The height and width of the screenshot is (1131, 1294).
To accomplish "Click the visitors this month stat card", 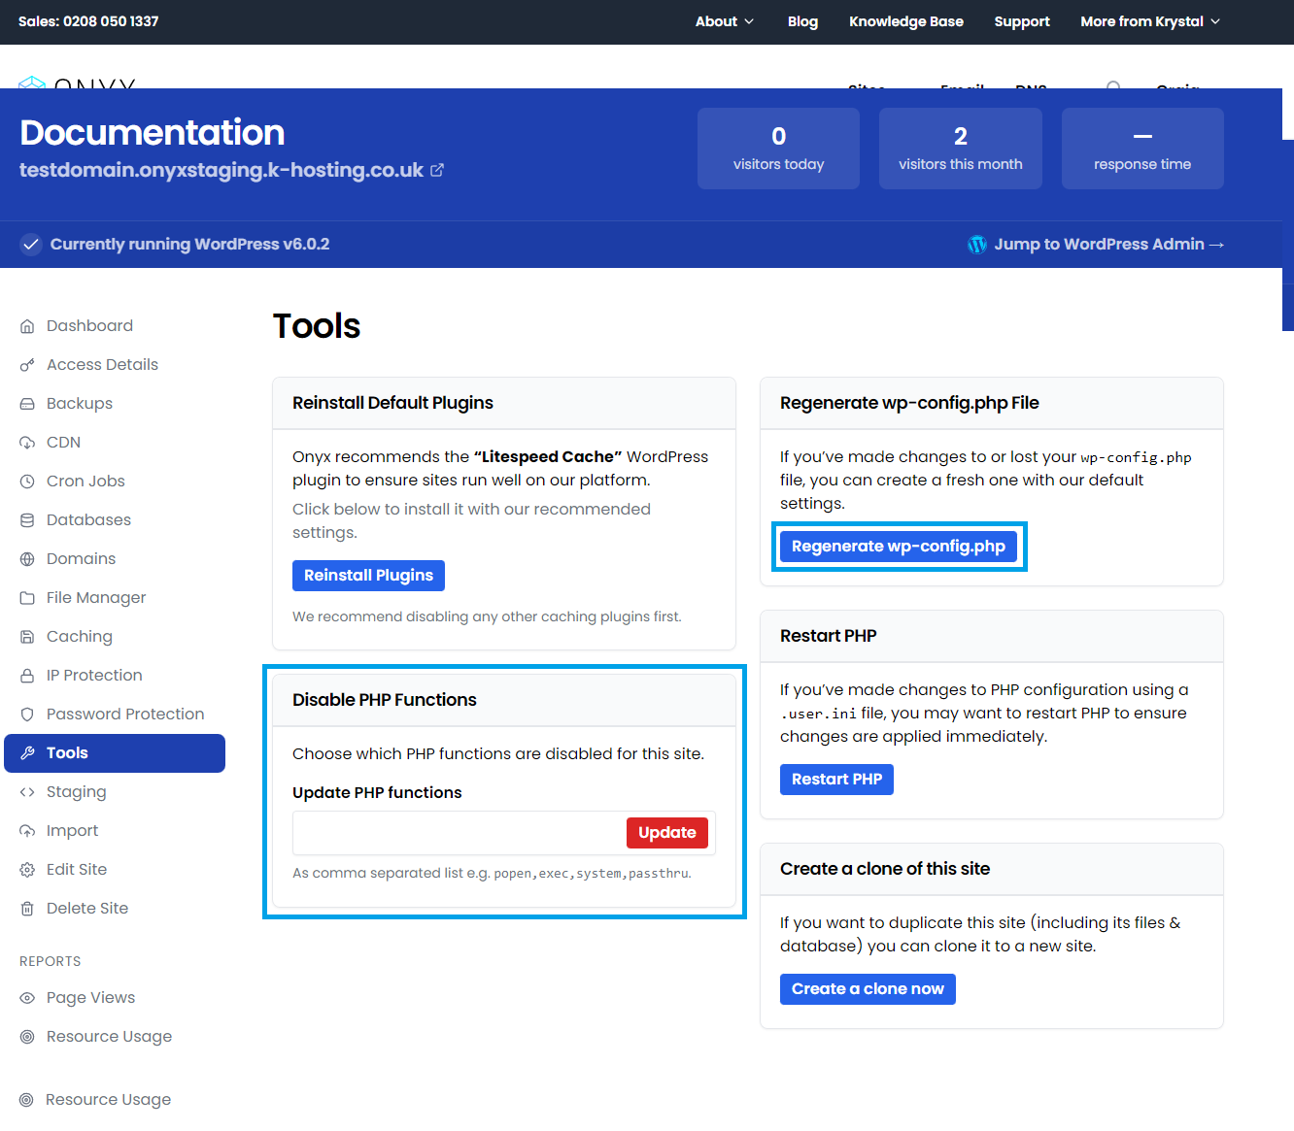I will (x=961, y=149).
